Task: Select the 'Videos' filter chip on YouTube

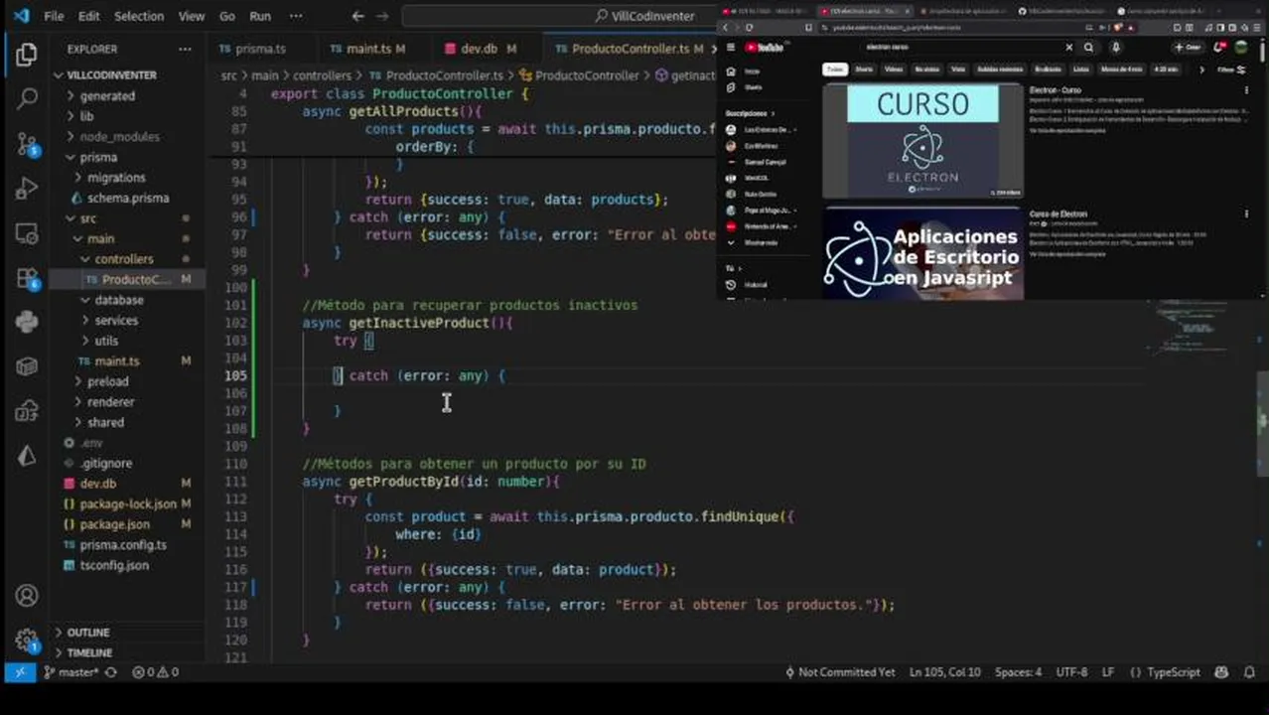Action: tap(894, 70)
